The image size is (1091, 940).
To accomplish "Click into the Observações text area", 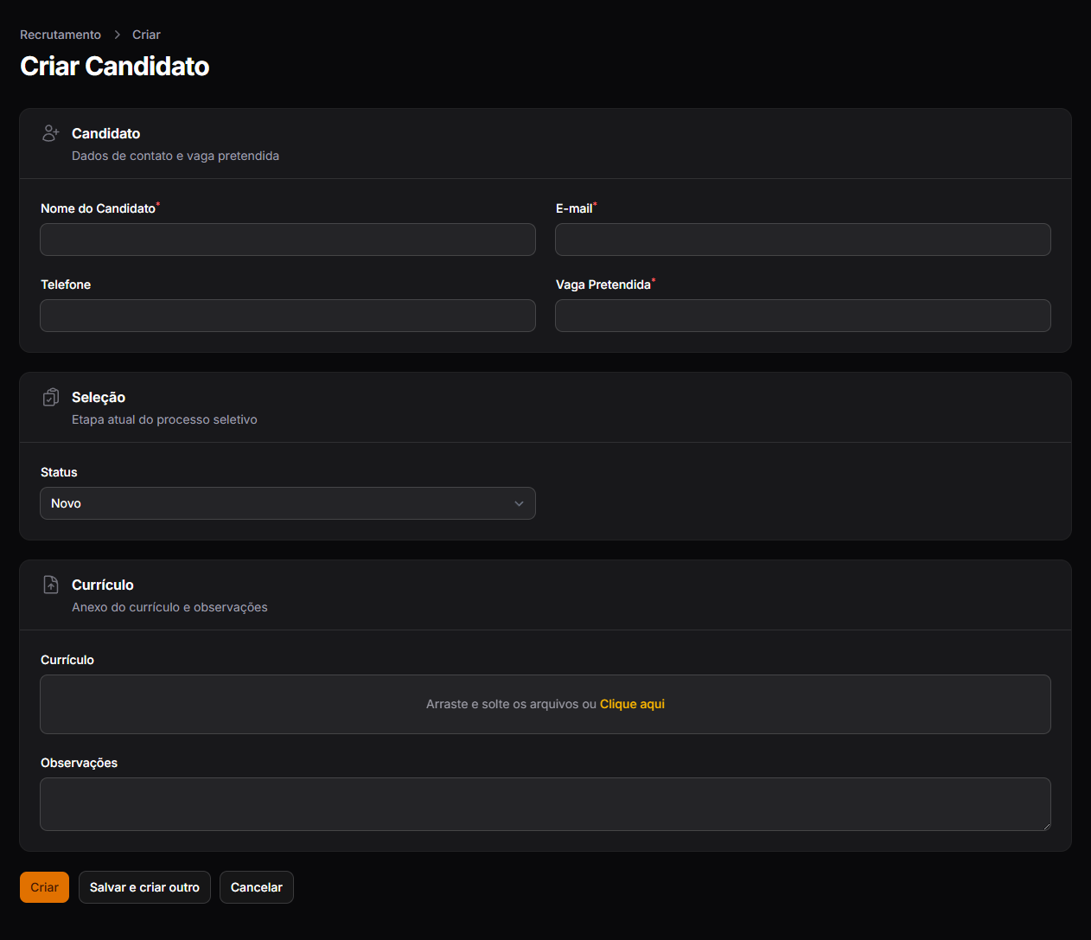I will tap(545, 804).
